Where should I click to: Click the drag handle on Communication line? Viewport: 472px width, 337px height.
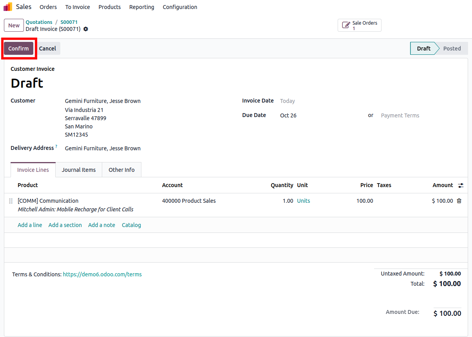point(11,201)
